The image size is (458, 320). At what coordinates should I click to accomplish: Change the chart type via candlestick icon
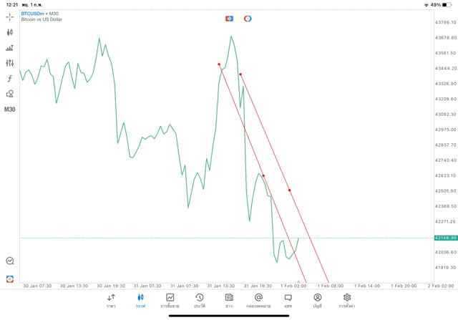10,32
